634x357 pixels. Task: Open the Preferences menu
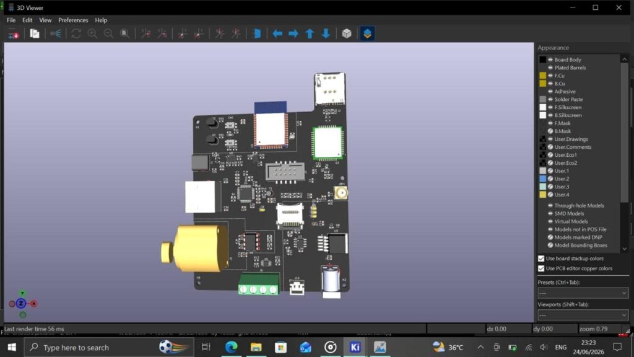coord(73,20)
